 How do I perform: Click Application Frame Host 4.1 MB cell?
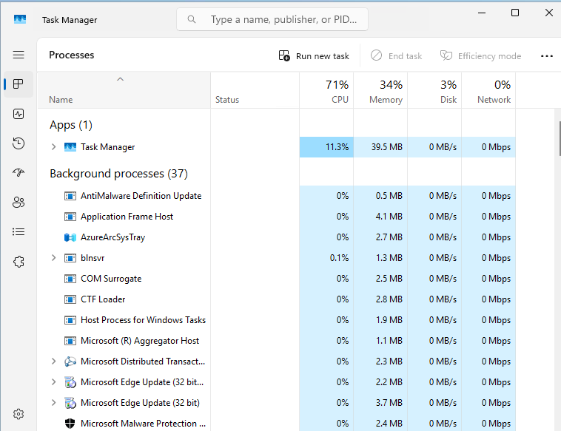(380, 217)
